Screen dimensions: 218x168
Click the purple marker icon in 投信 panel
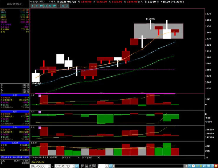40,112
